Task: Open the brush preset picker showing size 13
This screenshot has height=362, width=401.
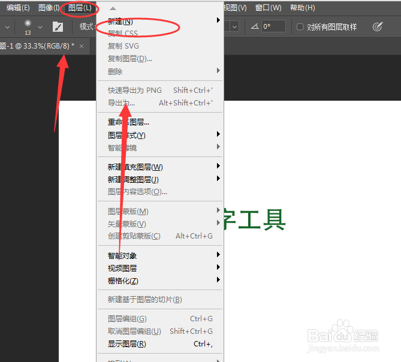Action: point(28,27)
